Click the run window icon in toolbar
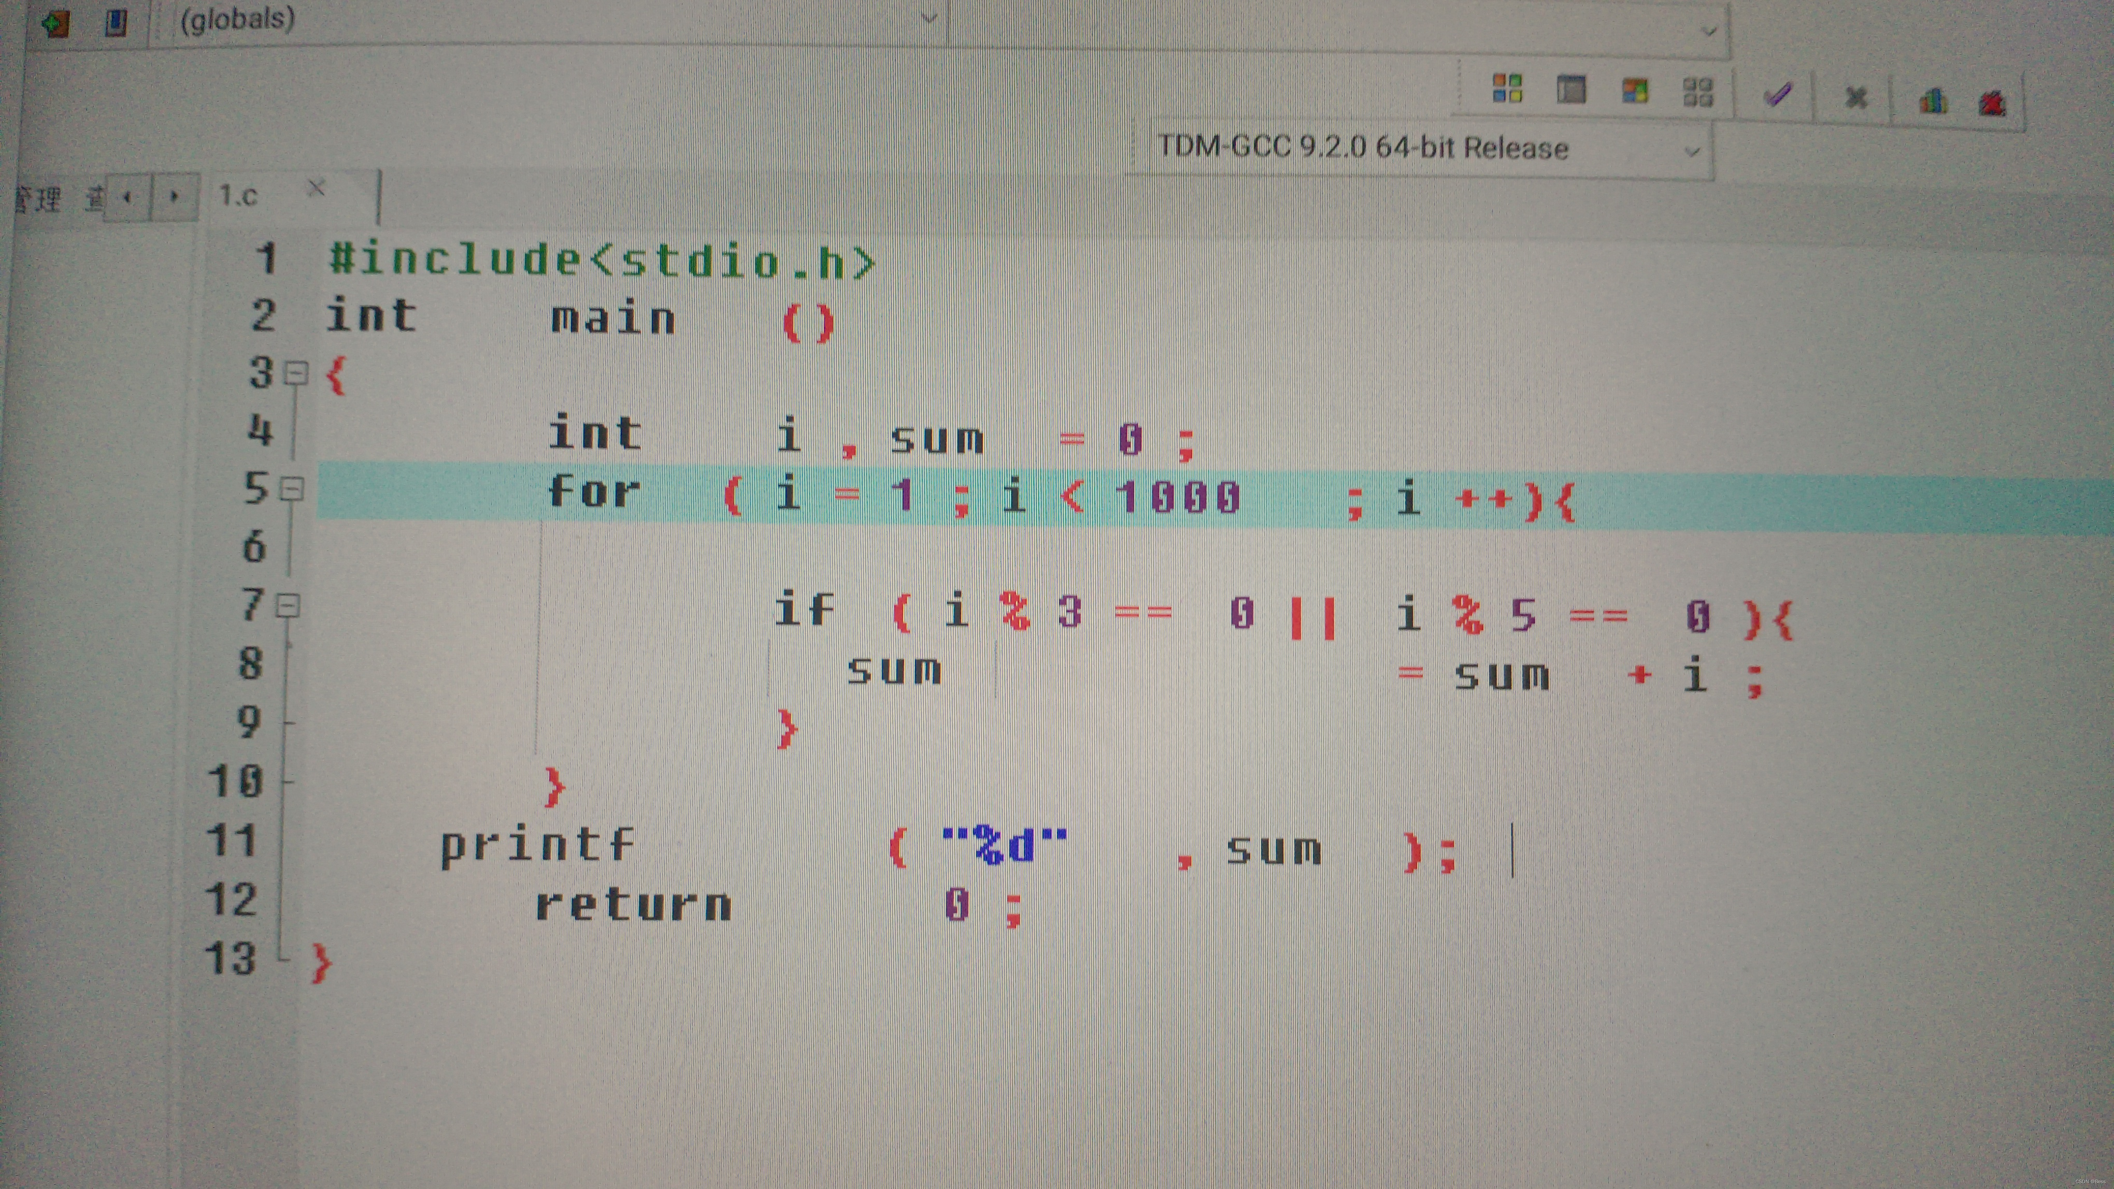2114x1189 pixels. (x=1570, y=90)
